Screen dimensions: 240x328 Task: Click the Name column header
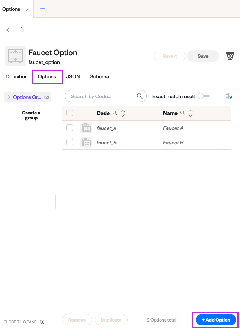[170, 113]
